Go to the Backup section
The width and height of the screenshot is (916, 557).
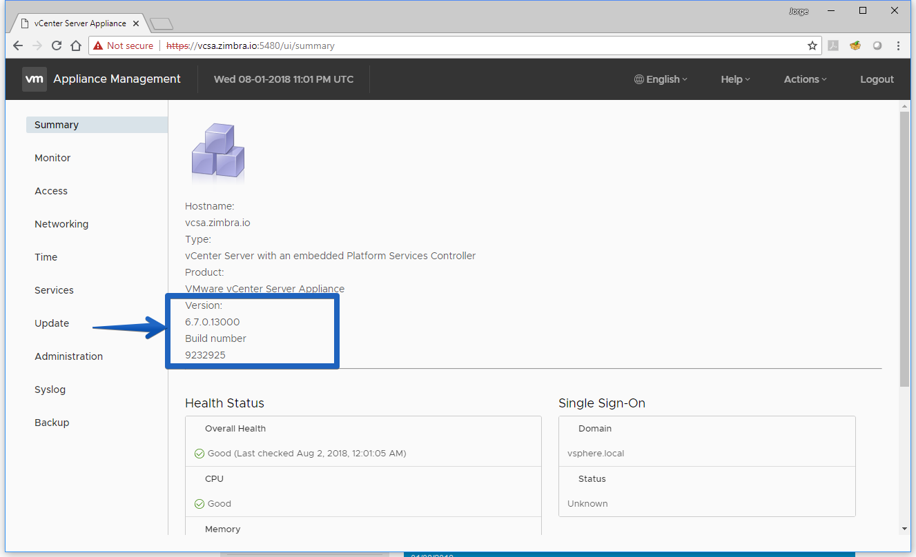(52, 423)
